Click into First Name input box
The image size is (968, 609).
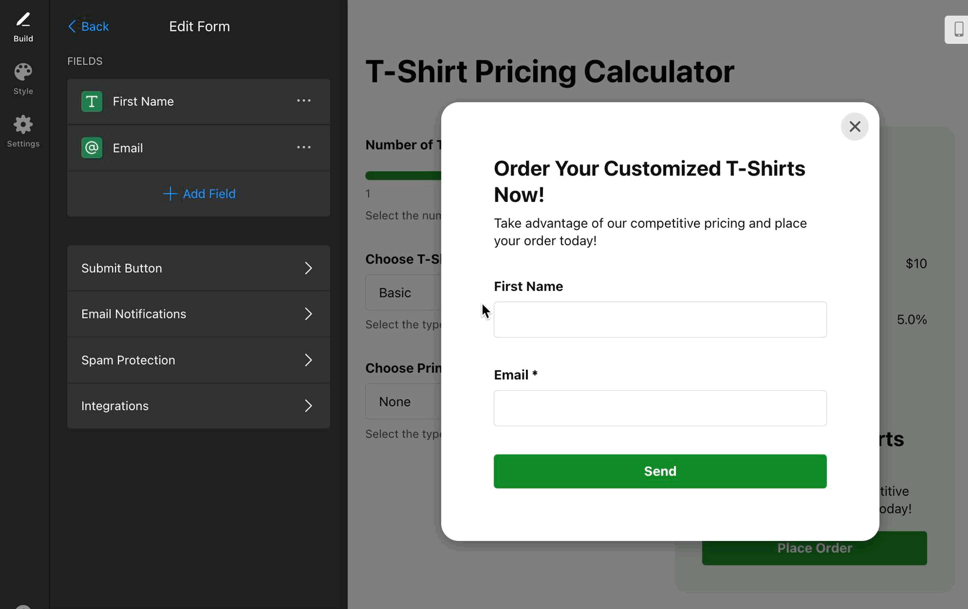660,320
